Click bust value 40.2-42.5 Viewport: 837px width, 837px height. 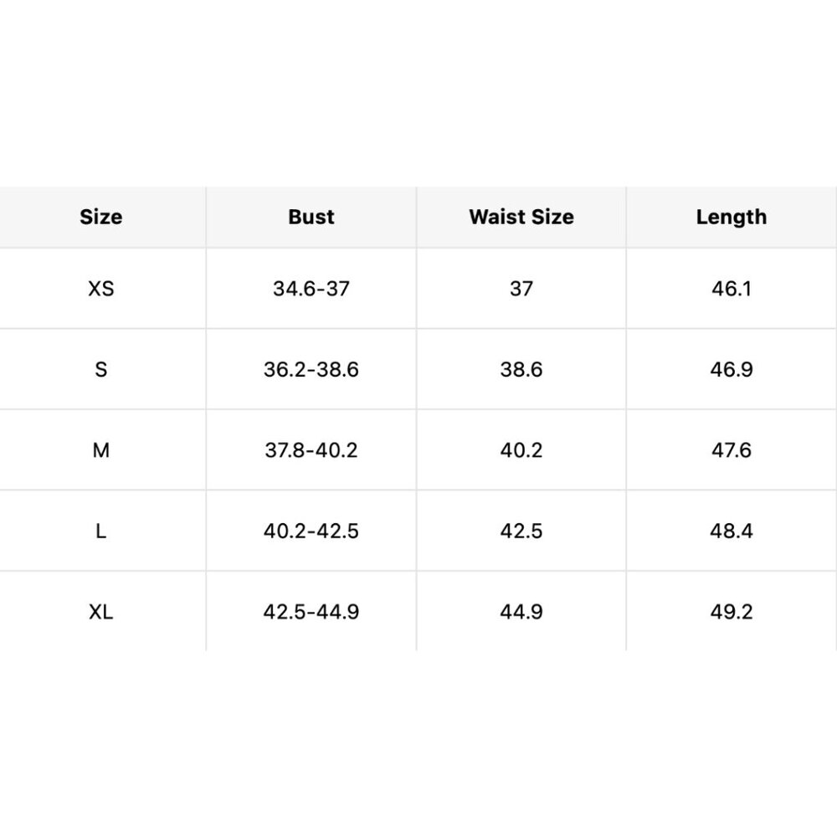point(311,531)
